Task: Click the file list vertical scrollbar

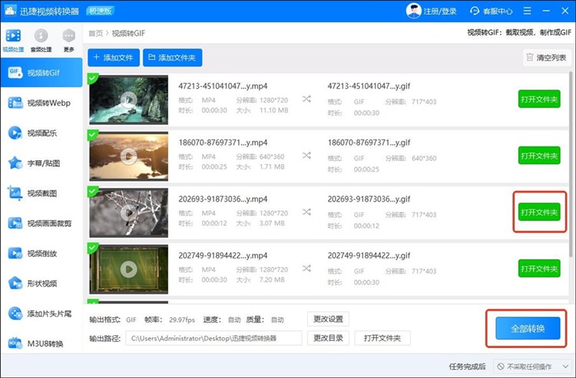Action: click(571, 165)
